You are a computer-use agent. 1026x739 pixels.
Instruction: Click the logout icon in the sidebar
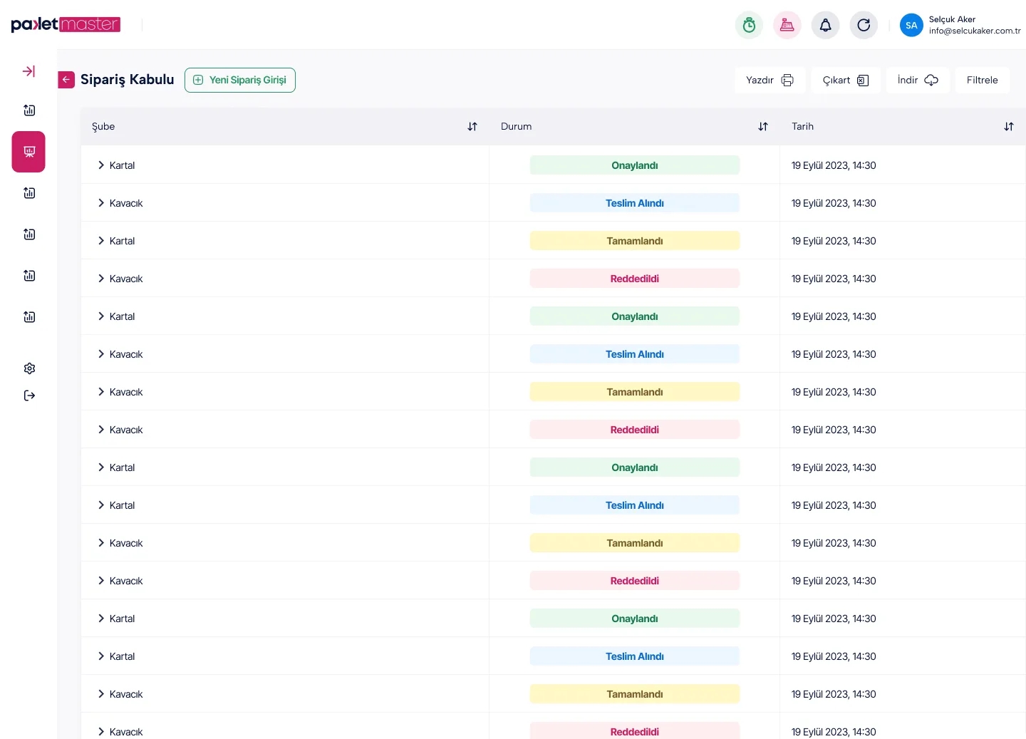[x=29, y=396]
